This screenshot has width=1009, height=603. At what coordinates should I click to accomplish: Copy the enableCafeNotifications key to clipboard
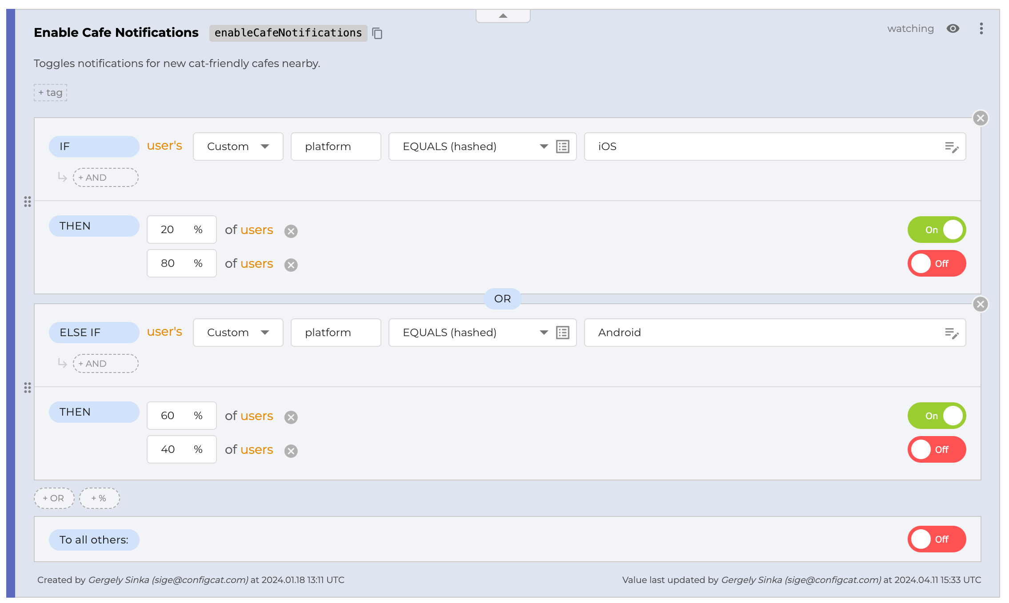(377, 33)
